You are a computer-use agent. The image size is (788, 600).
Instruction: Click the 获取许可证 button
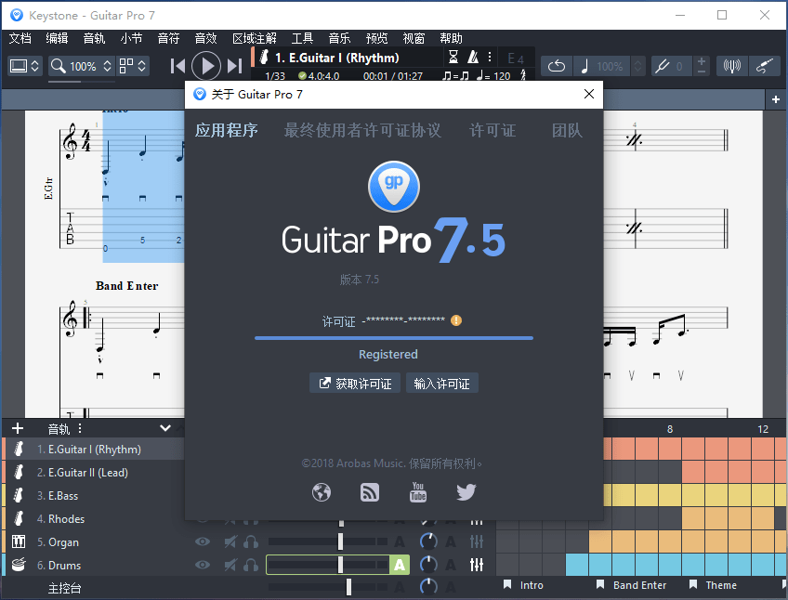355,383
